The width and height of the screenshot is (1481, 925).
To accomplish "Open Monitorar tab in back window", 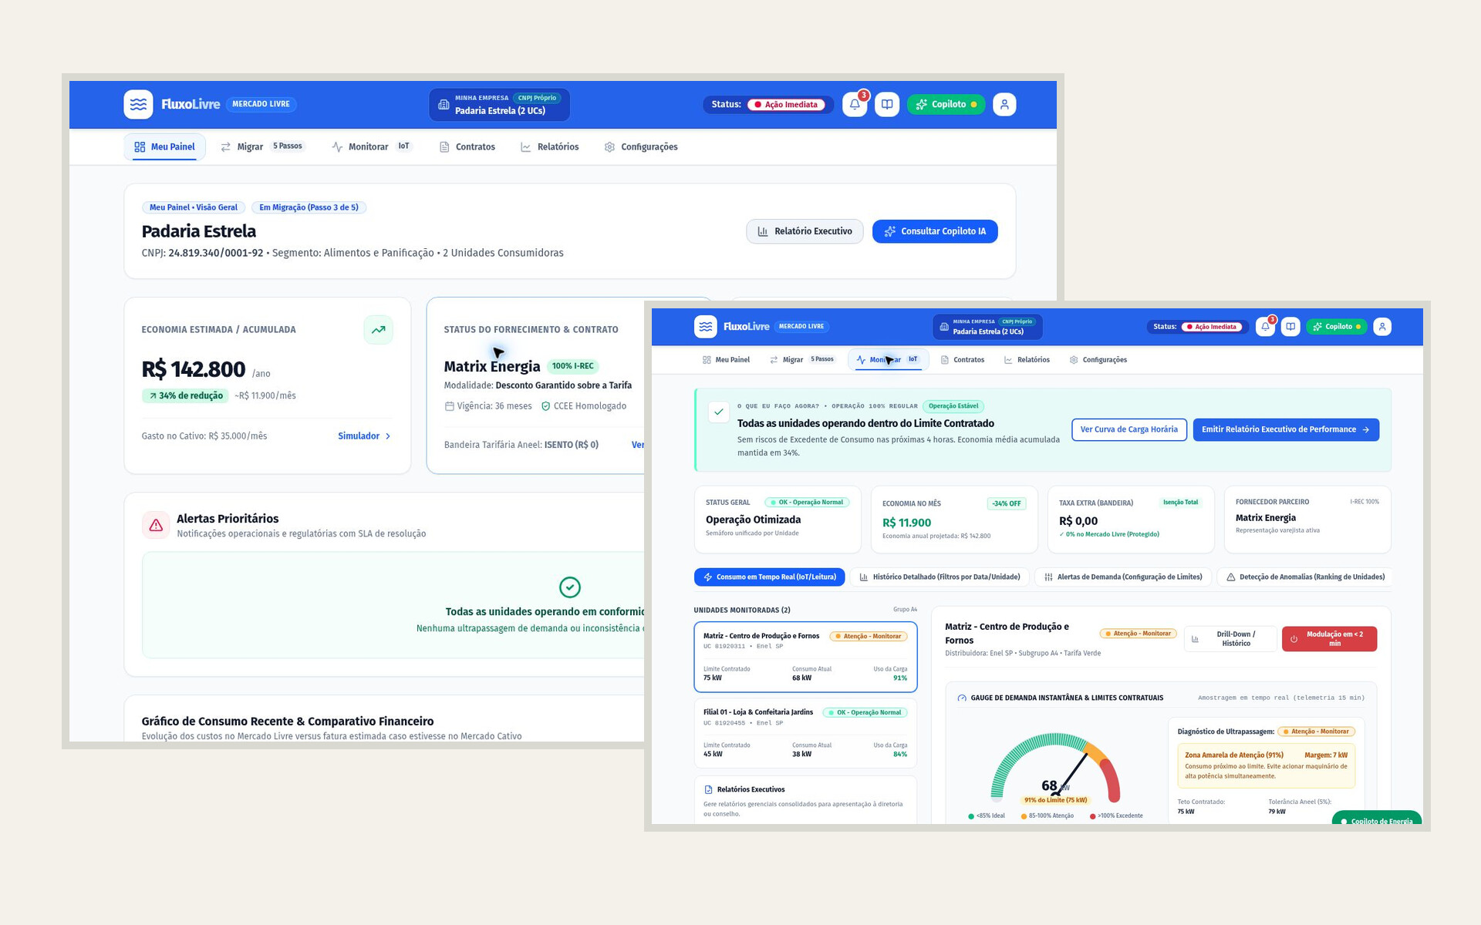I will pos(372,146).
